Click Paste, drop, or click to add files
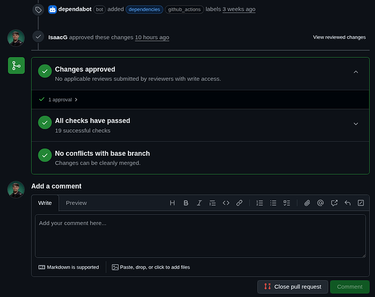The height and width of the screenshot is (297, 375). [x=155, y=267]
